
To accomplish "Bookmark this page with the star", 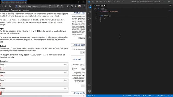I will point(62,6).
